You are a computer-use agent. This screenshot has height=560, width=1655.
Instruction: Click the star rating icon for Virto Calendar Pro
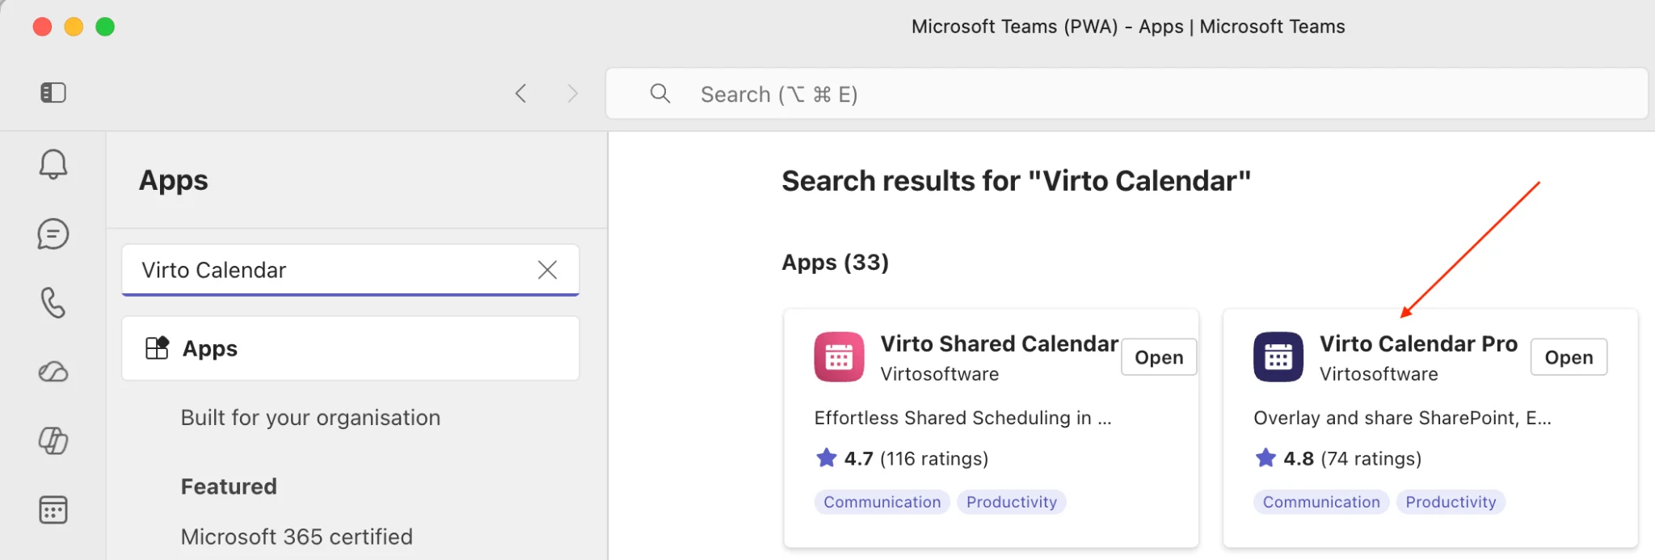[x=1265, y=458]
